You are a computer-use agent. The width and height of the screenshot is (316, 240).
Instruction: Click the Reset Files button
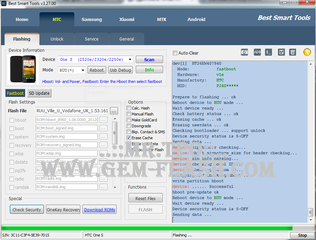coord(146,198)
